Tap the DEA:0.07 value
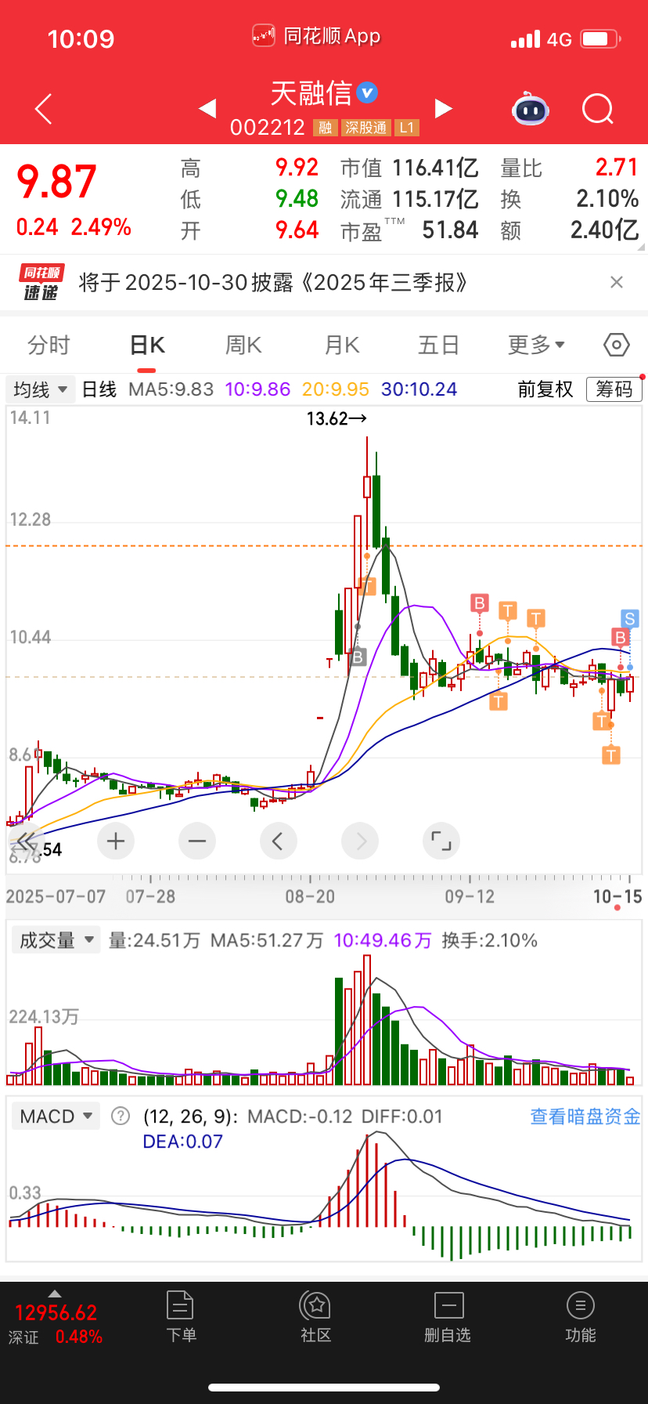 coord(182,1142)
